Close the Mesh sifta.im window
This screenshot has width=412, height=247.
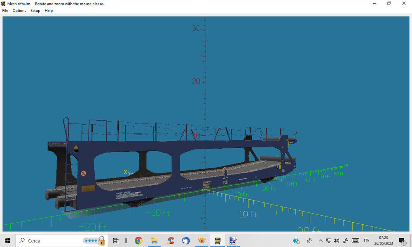[x=404, y=3]
